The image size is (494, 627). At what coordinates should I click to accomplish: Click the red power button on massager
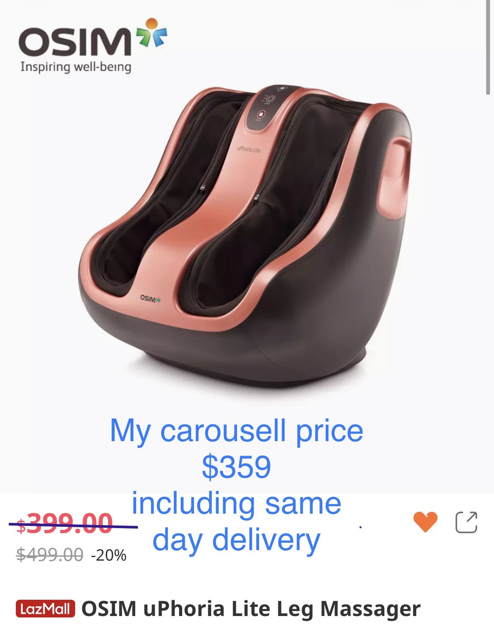(x=261, y=115)
